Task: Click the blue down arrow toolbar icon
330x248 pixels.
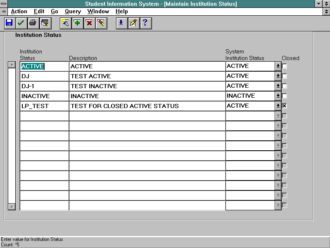Action: 121,23
